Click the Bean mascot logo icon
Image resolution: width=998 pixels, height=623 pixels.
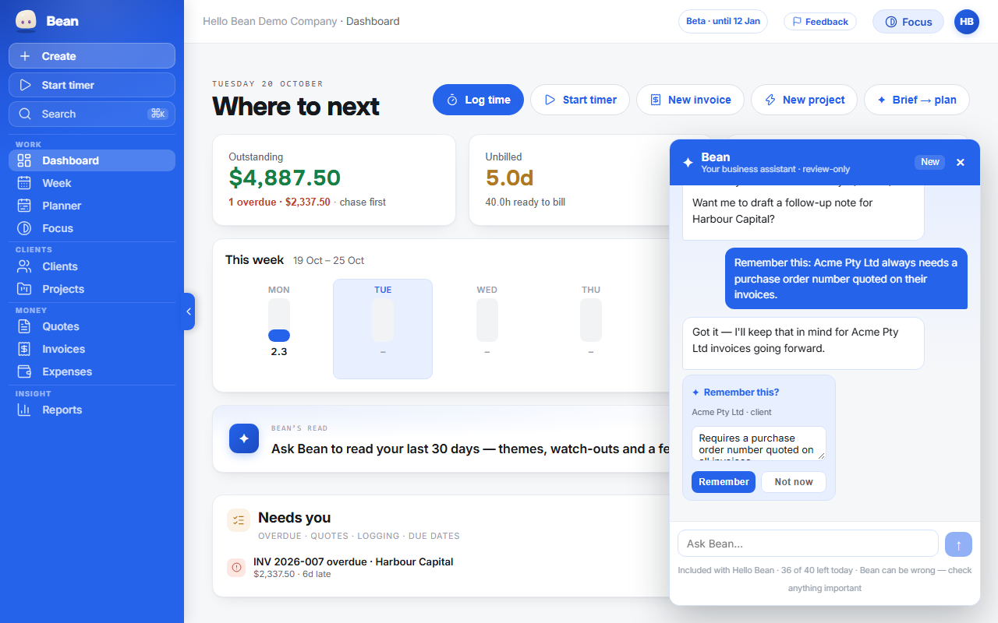coord(26,21)
